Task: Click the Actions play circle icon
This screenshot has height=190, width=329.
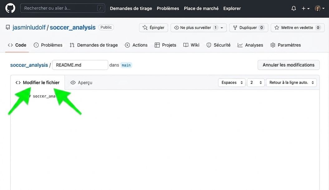Action: coord(127,45)
